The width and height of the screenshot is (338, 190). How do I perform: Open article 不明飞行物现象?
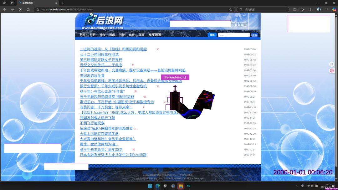(x=92, y=123)
